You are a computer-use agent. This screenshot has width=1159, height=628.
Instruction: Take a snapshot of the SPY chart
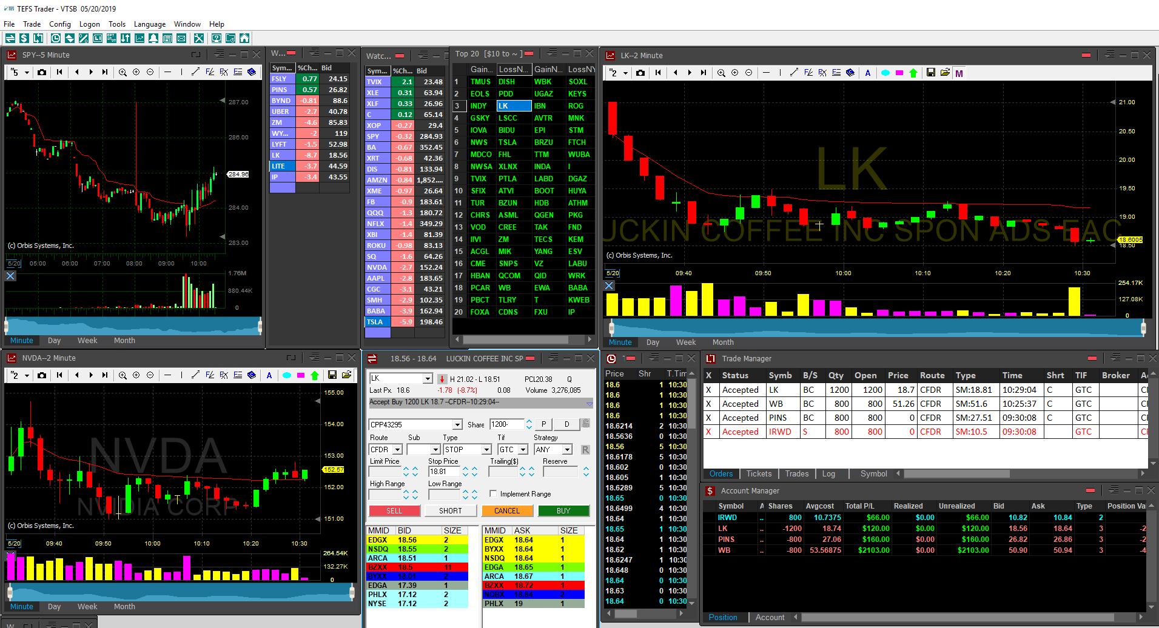[42, 72]
